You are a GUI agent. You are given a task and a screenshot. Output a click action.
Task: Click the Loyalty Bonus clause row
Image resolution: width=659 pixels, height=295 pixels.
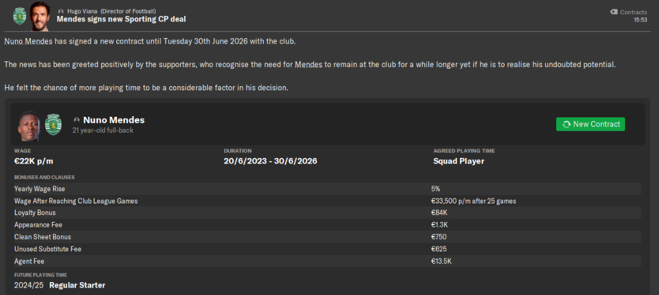click(x=327, y=213)
